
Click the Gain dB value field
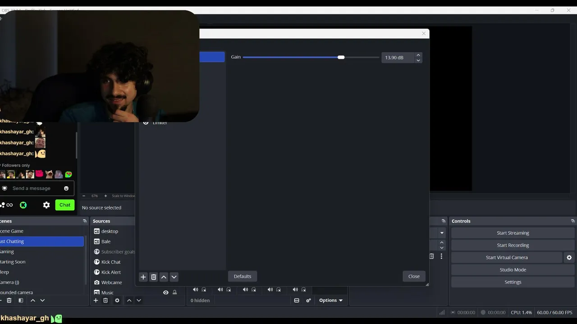point(398,58)
